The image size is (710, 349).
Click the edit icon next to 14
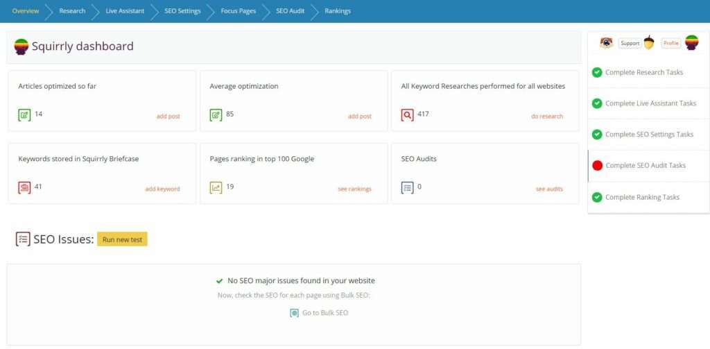(x=24, y=115)
